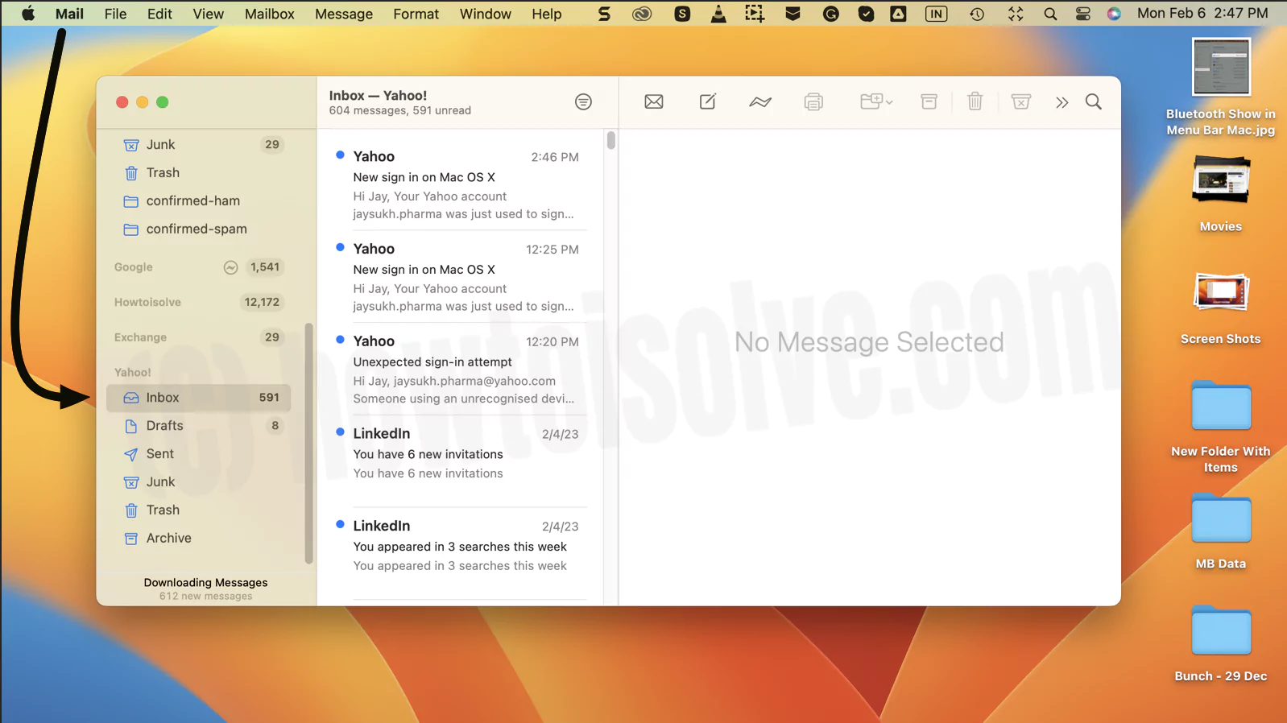This screenshot has height=723, width=1287.
Task: Click the Siri icon in menu bar
Action: click(1114, 14)
